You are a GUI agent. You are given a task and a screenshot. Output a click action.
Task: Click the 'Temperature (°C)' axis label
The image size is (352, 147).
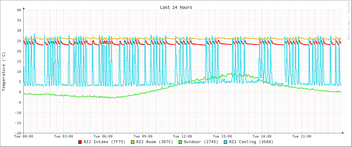pyautogui.click(x=4, y=72)
